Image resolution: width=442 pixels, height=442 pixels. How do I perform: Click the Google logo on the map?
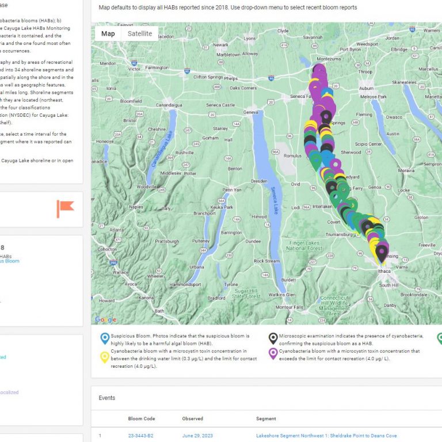[105, 319]
